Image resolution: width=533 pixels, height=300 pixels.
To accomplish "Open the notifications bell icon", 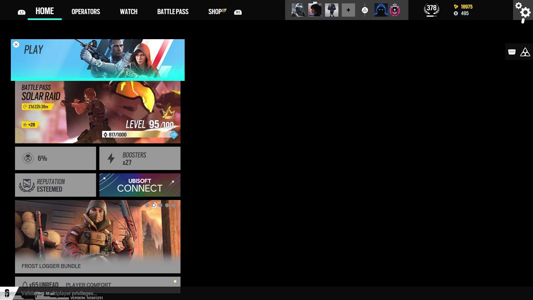I will click(x=25, y=285).
